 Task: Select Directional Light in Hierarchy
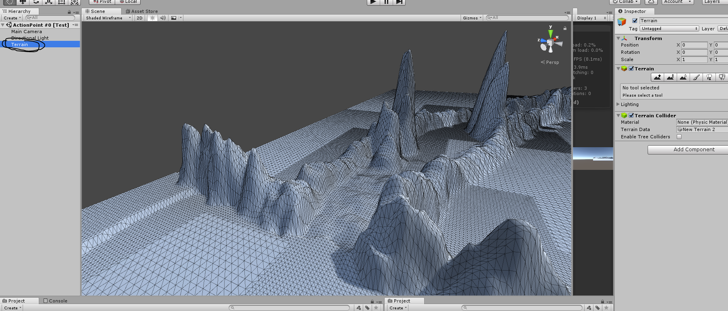coord(30,38)
